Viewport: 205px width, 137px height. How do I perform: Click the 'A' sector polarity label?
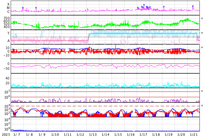click(x=8, y=41)
